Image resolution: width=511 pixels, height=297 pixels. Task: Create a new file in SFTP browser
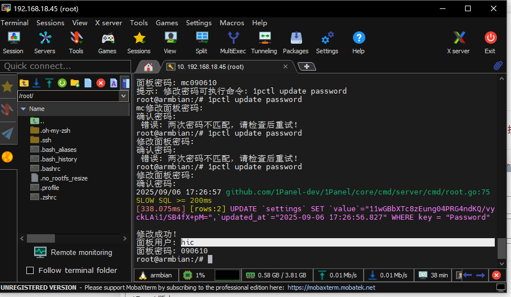pyautogui.click(x=88, y=83)
